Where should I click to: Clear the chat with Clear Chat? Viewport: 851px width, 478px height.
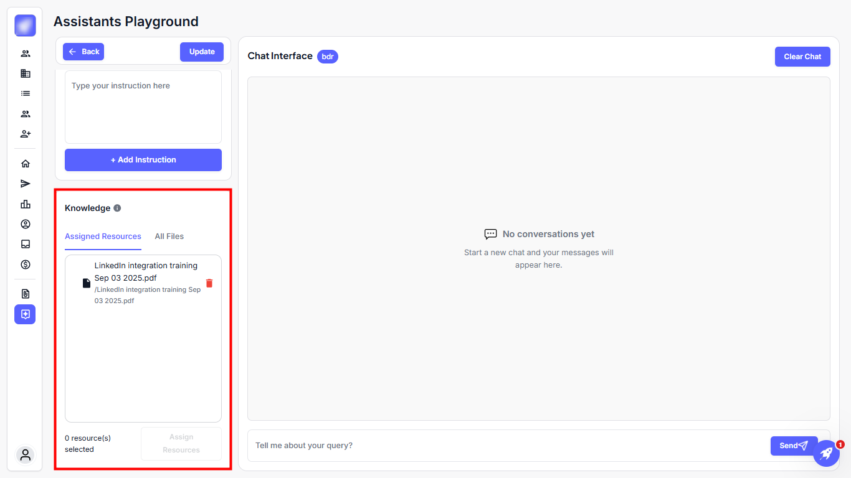coord(802,57)
